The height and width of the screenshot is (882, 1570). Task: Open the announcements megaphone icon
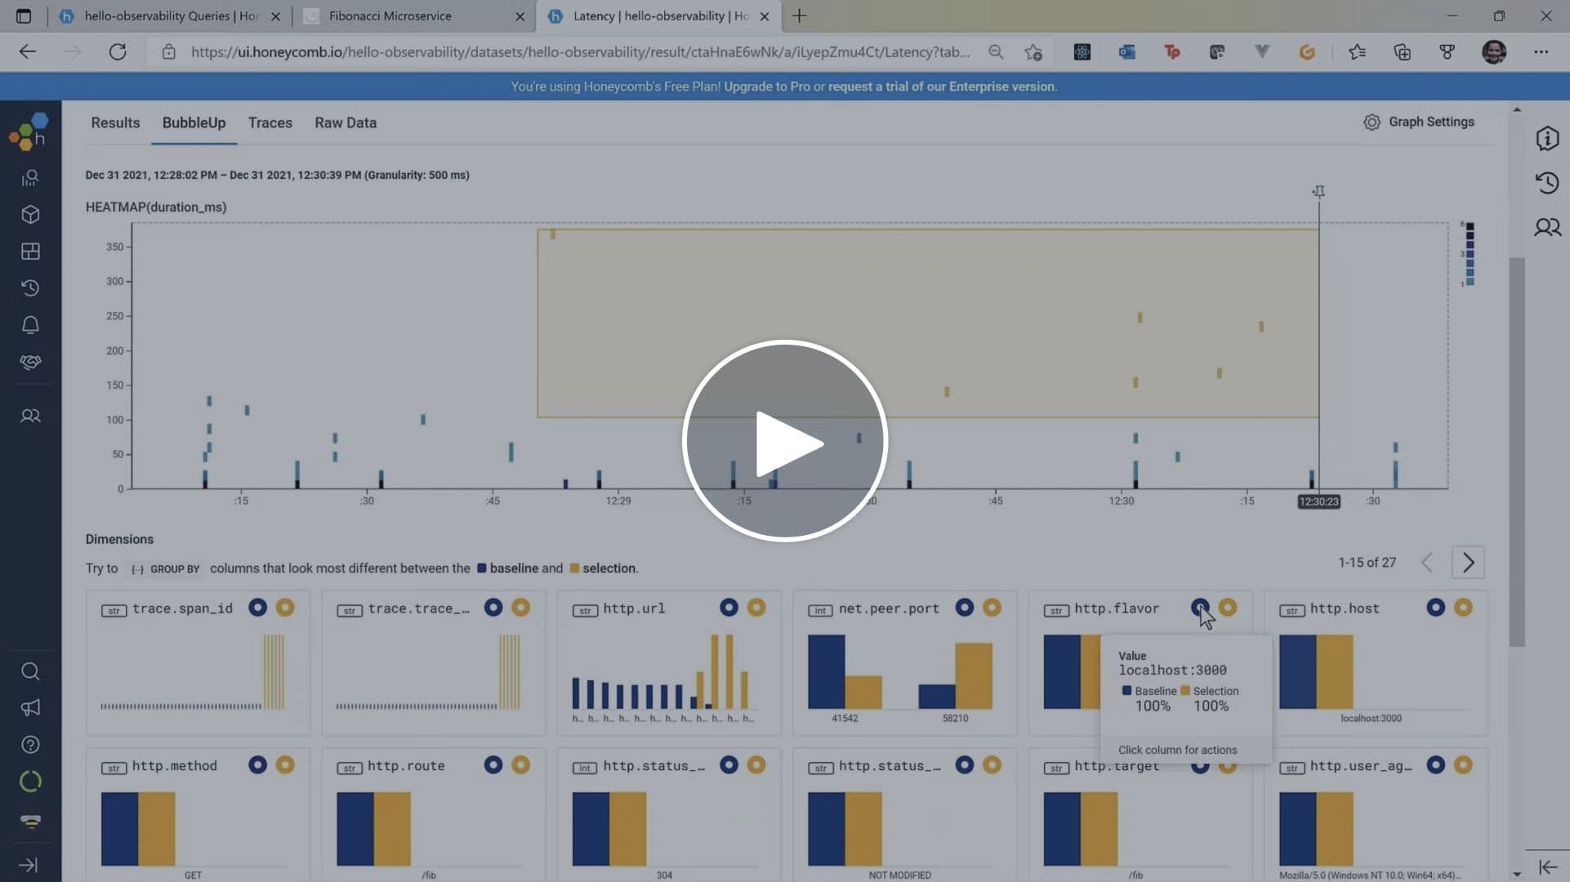click(30, 708)
